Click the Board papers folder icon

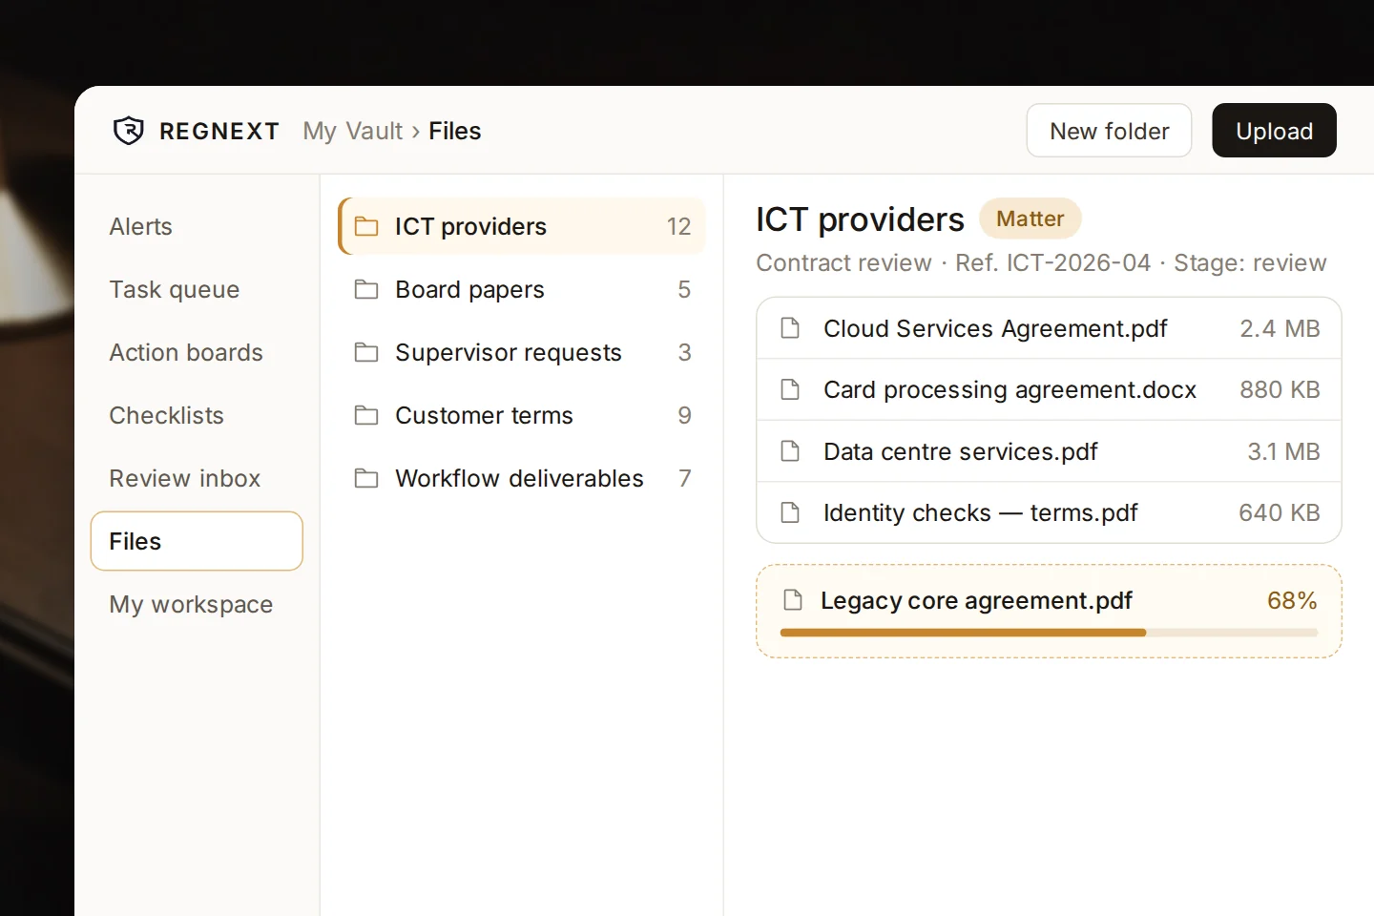(366, 289)
